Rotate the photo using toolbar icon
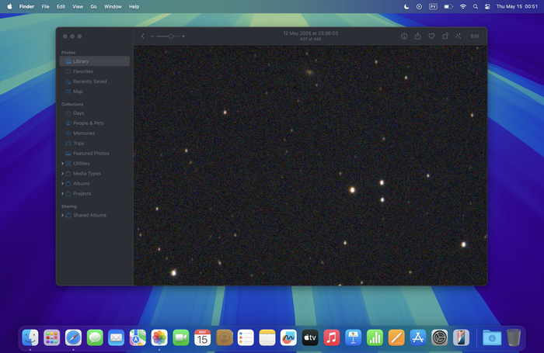Image resolution: width=544 pixels, height=353 pixels. [445, 36]
